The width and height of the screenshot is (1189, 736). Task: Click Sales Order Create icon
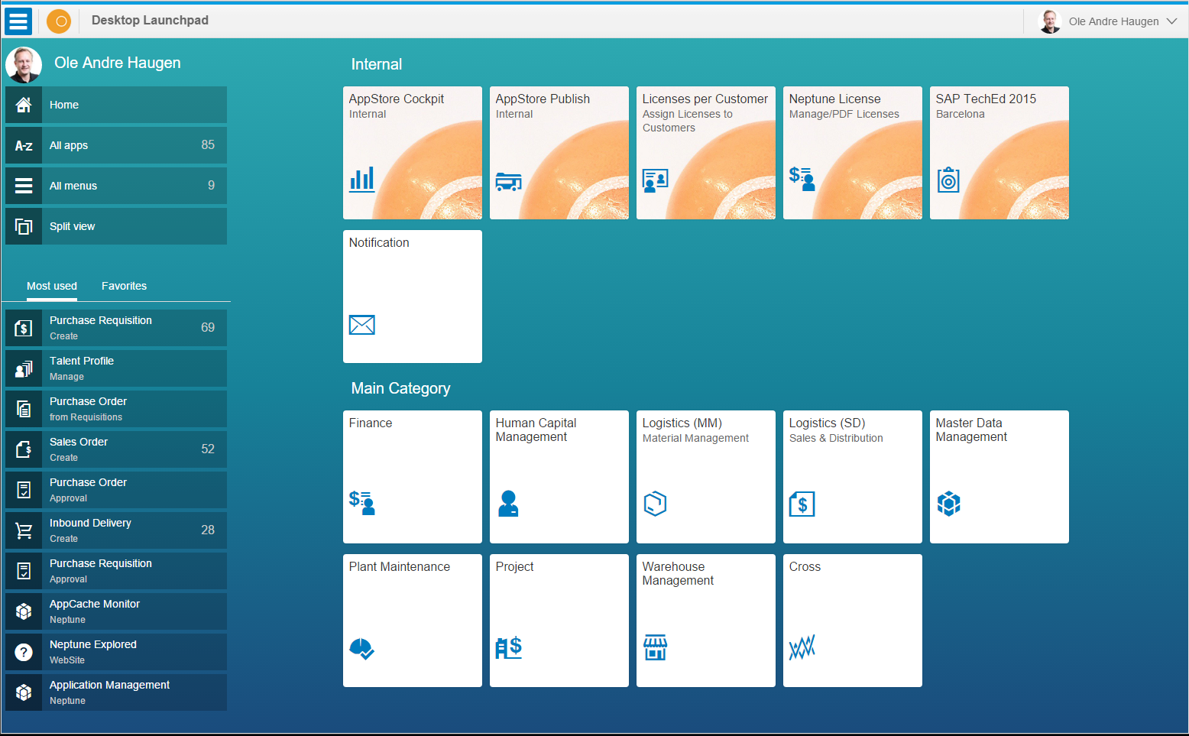pyautogui.click(x=24, y=449)
